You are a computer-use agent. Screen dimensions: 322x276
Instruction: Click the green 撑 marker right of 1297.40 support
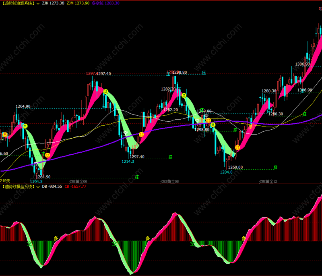tap(170, 157)
